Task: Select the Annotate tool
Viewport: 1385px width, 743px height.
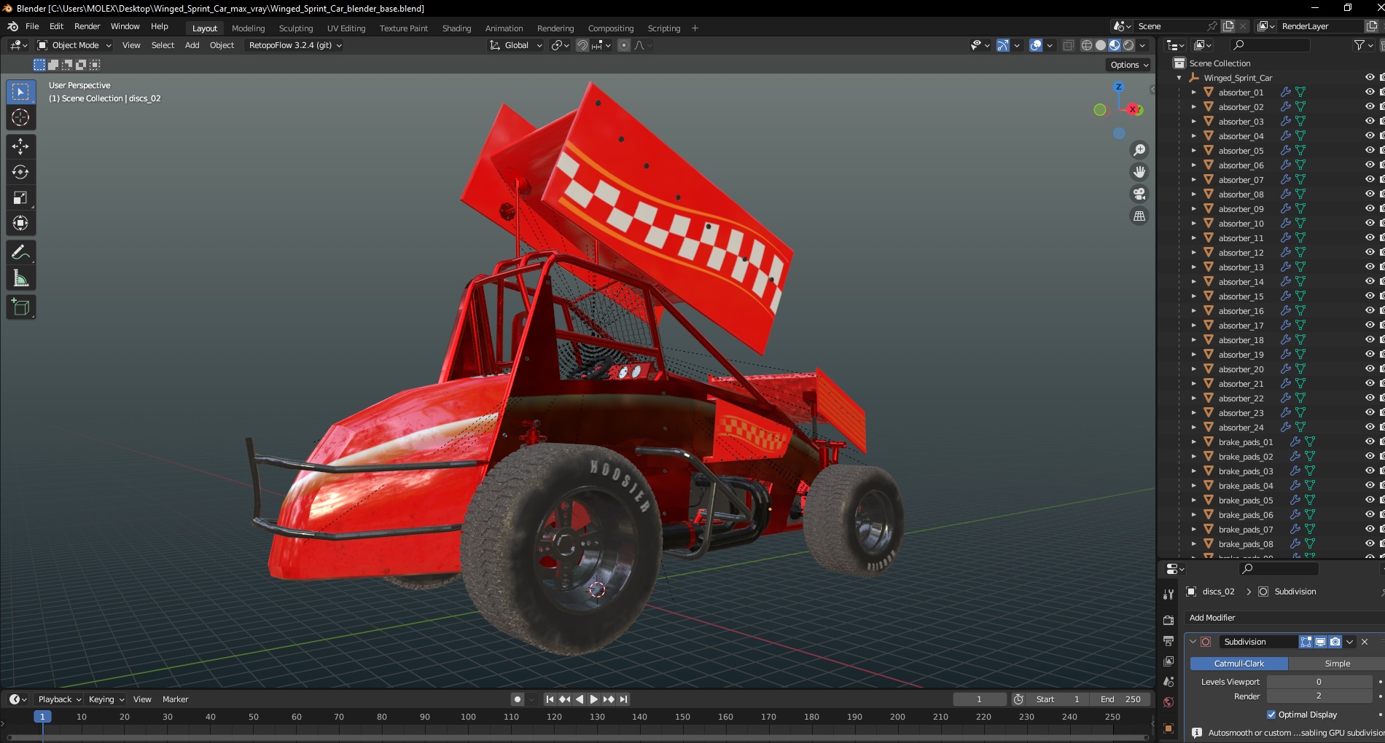Action: [x=20, y=253]
